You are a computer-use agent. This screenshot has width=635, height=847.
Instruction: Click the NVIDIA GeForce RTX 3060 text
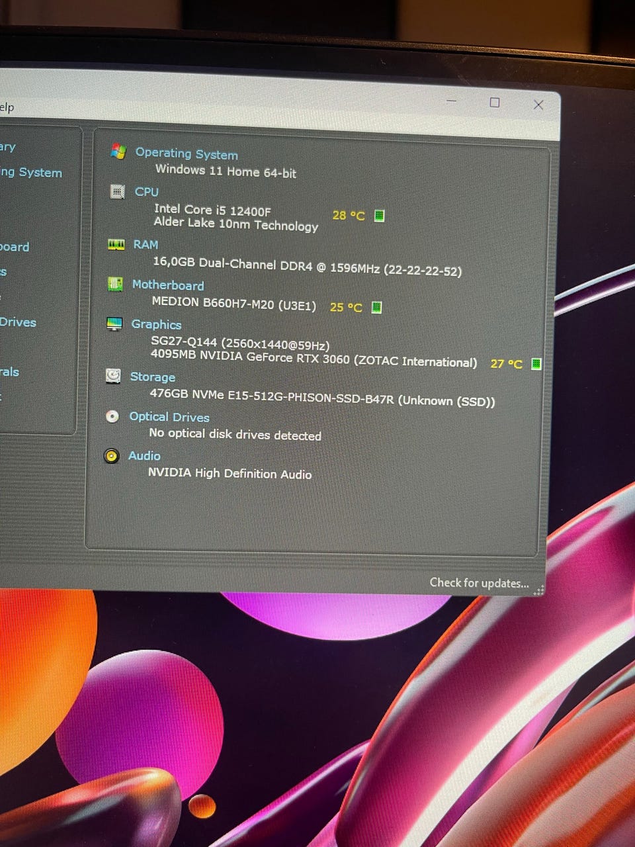click(314, 359)
